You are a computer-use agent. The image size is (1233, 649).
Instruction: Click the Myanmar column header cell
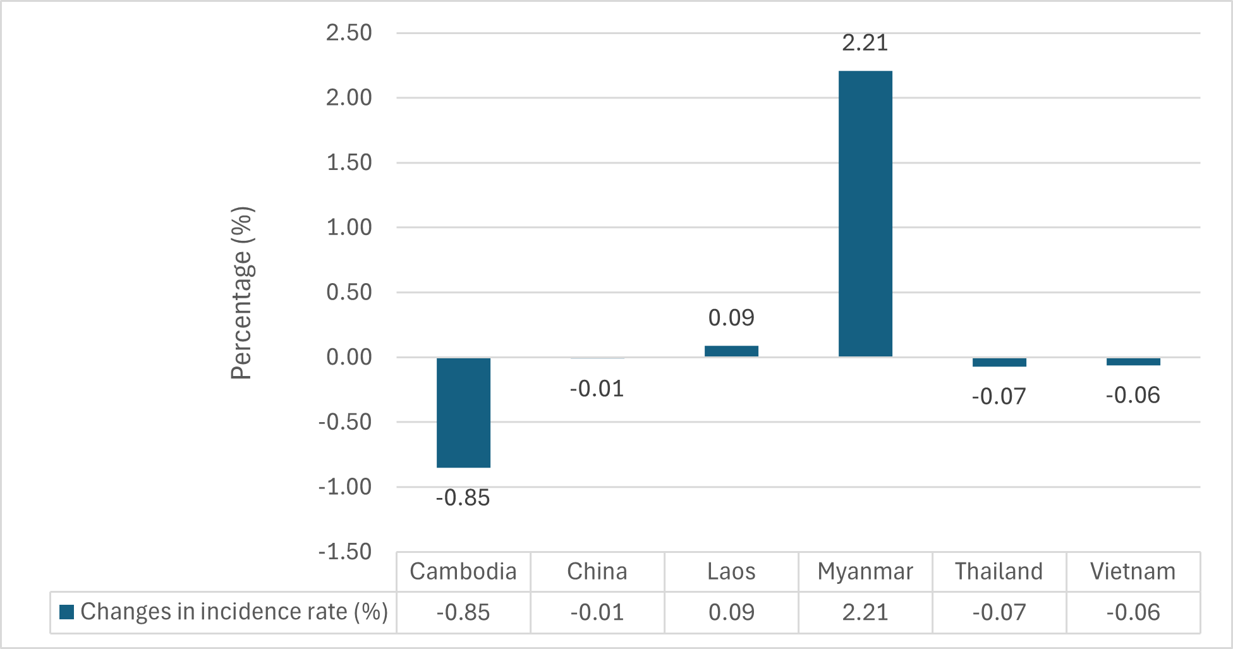[865, 571]
